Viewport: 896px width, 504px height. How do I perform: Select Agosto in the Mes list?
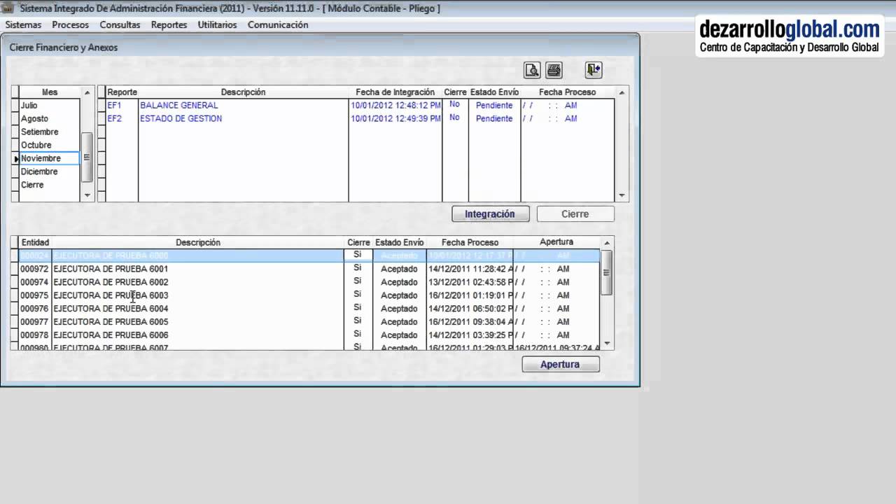tap(49, 119)
